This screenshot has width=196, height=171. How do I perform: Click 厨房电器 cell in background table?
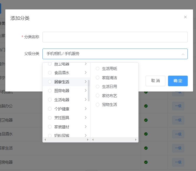(x=6, y=162)
